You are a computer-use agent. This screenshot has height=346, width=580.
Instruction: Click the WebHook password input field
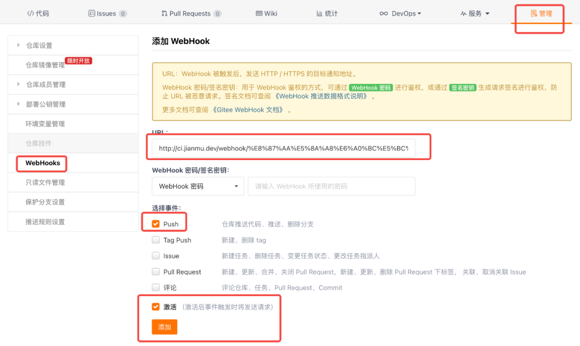coord(331,186)
